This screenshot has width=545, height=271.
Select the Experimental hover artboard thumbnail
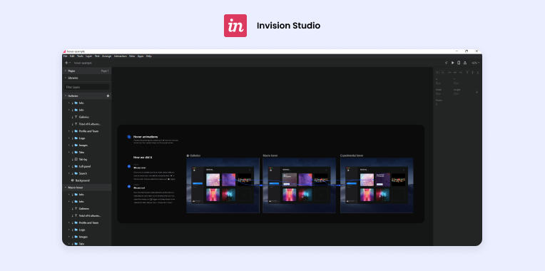click(x=377, y=185)
